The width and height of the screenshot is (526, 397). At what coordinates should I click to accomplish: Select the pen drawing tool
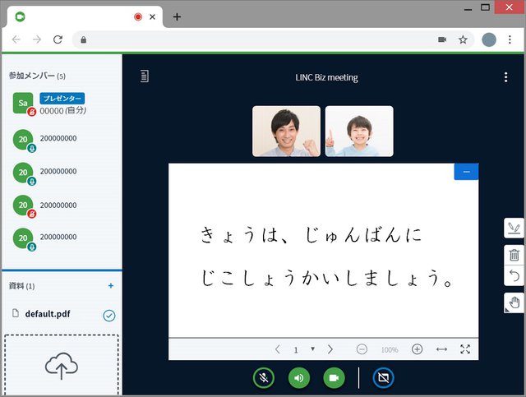pos(514,228)
